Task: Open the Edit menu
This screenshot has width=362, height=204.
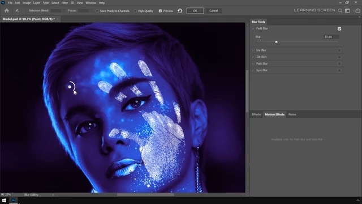Action: [18, 3]
